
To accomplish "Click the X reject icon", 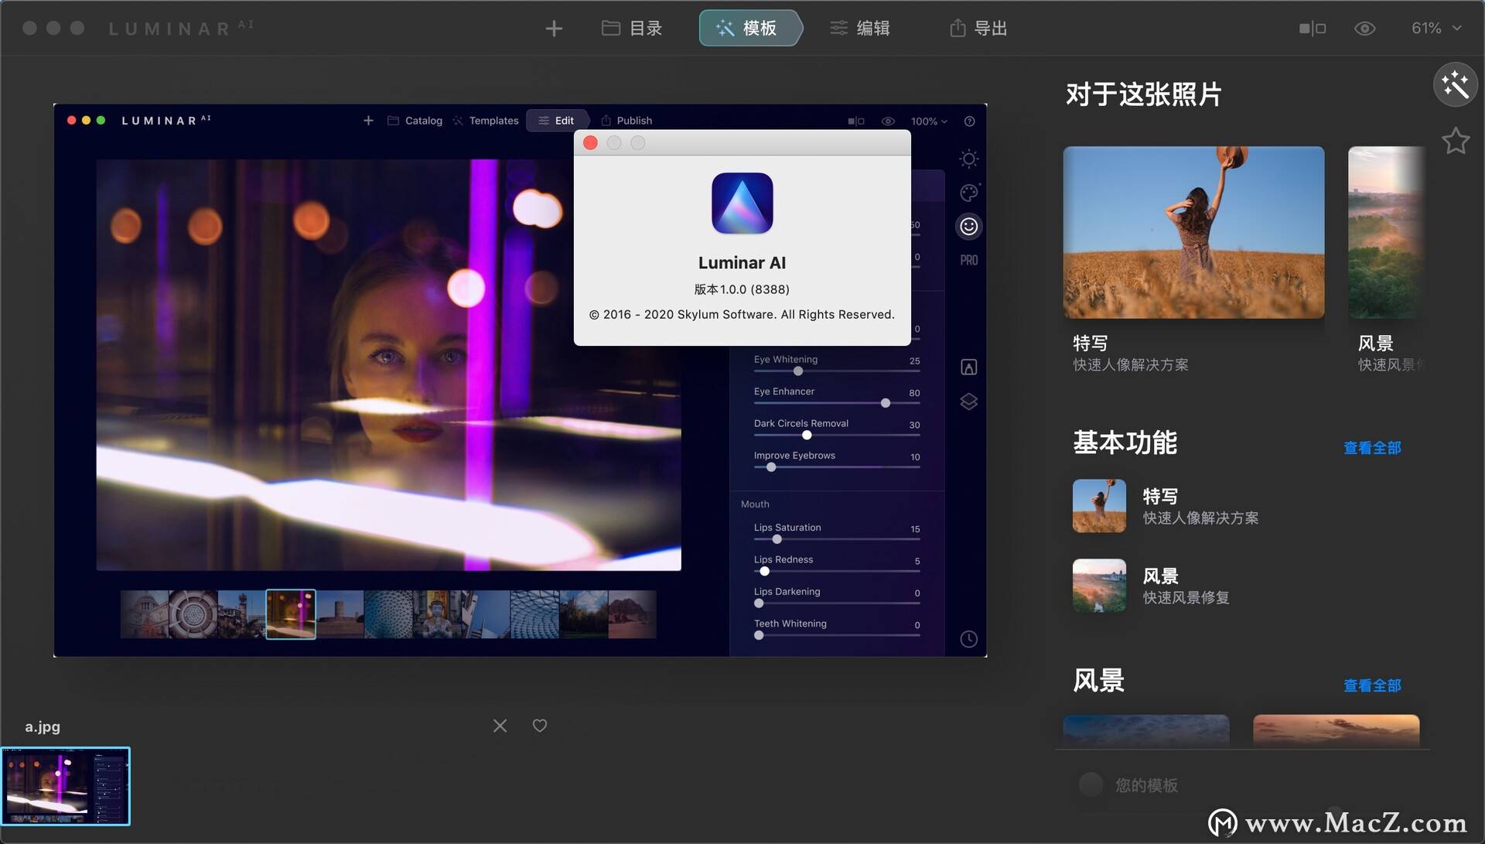I will pos(500,726).
